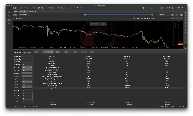Viewport: 193px width, 116px height.
Task: Select the Largest winning trade row
Action: coord(110,79)
